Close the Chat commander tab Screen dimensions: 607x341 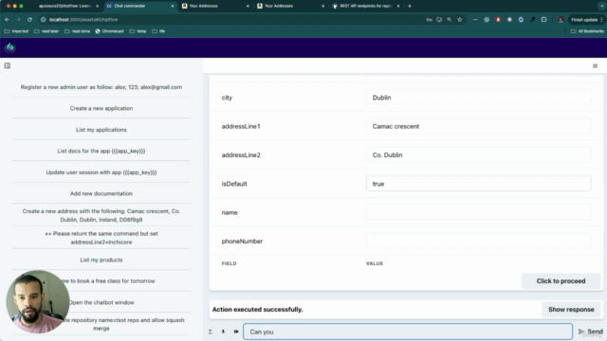pos(173,6)
